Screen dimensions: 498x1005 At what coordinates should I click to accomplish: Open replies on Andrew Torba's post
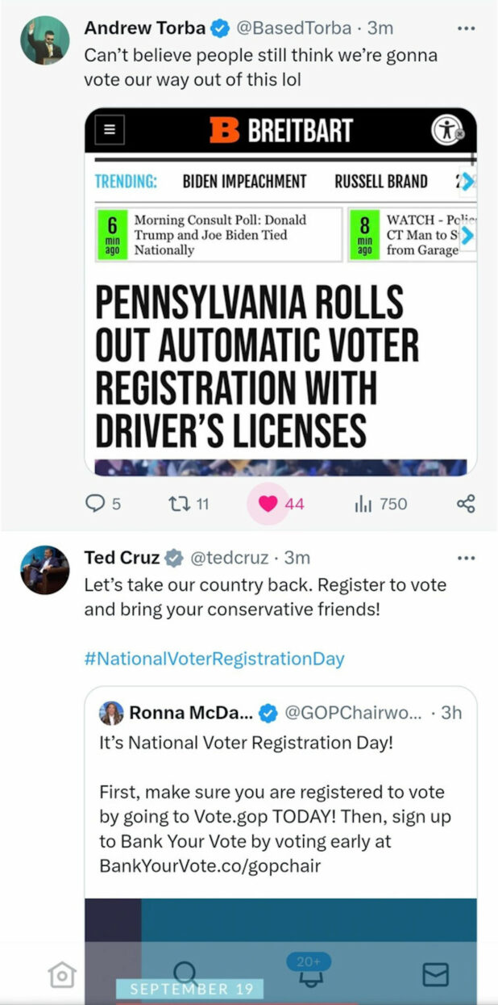[x=96, y=504]
